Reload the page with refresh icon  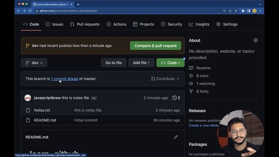30,11
